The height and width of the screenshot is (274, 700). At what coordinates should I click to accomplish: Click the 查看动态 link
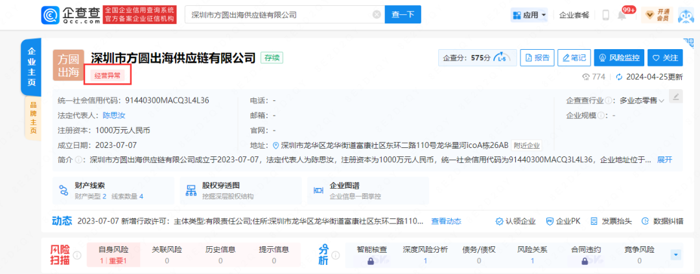(446, 221)
